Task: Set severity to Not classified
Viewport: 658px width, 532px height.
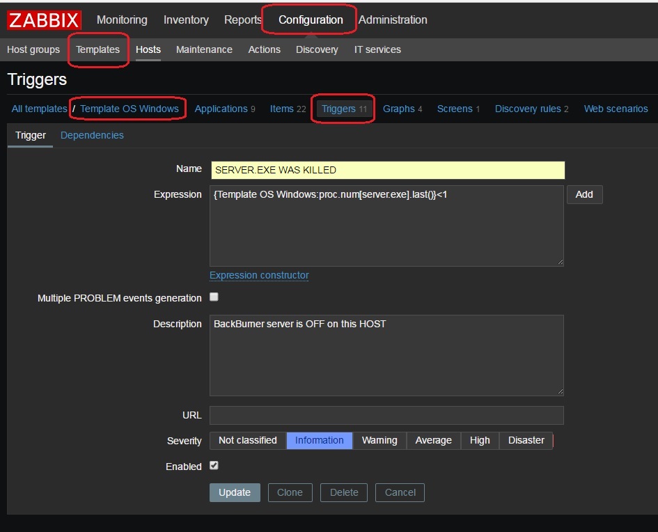Action: click(248, 441)
